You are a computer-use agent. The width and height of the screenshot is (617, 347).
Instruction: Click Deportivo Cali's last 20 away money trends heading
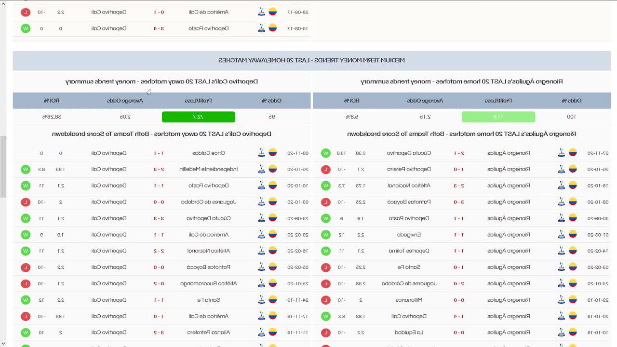[x=161, y=81]
